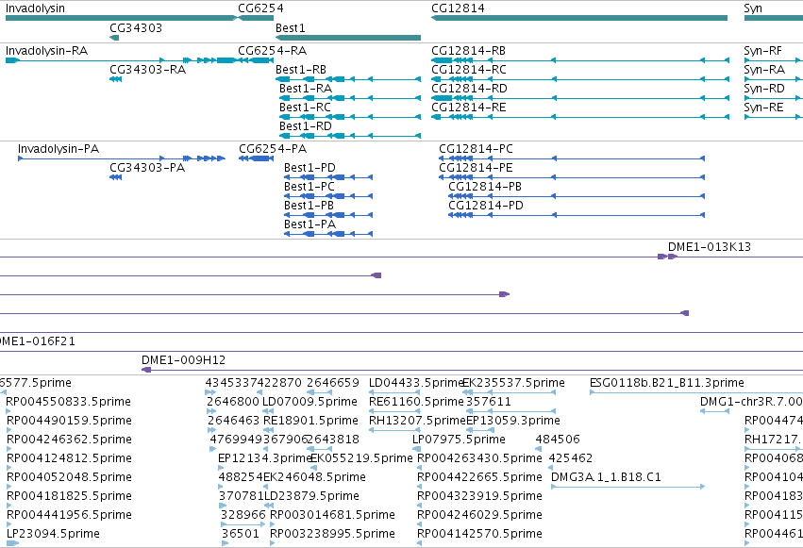Select protein Invadolysin-PA
The width and height of the screenshot is (803, 548).
(x=122, y=158)
